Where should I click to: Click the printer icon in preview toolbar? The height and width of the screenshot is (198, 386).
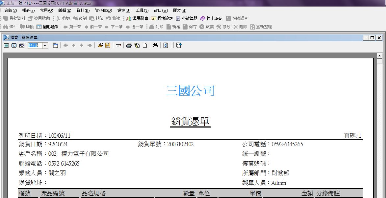129,46
